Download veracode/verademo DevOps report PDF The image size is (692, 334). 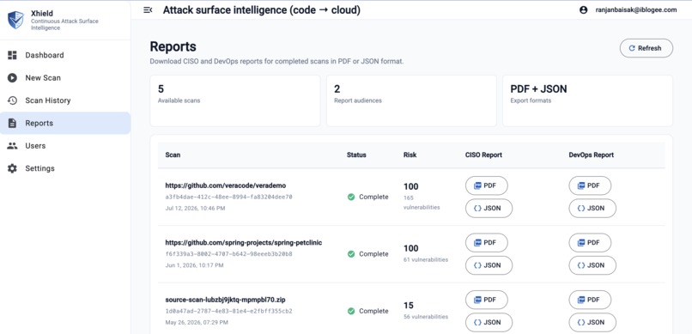590,185
